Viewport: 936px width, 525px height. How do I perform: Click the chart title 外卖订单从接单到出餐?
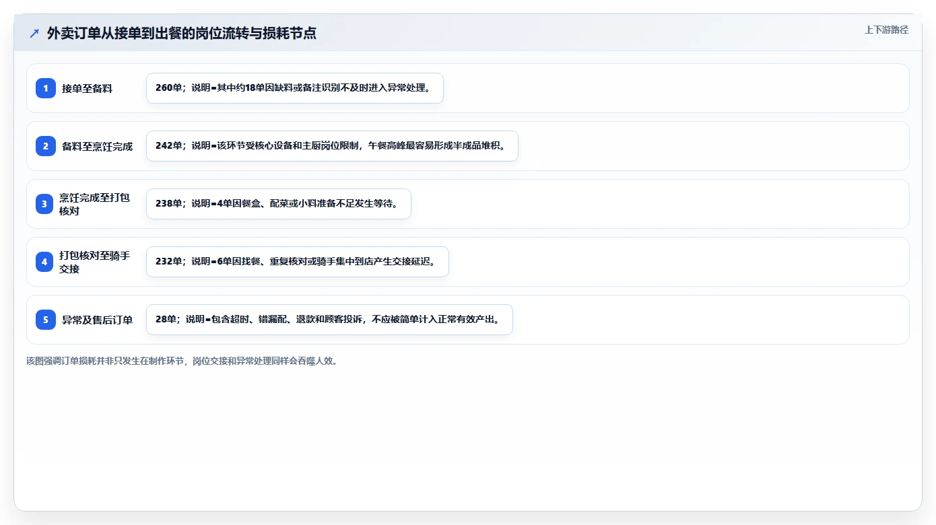[x=181, y=34]
